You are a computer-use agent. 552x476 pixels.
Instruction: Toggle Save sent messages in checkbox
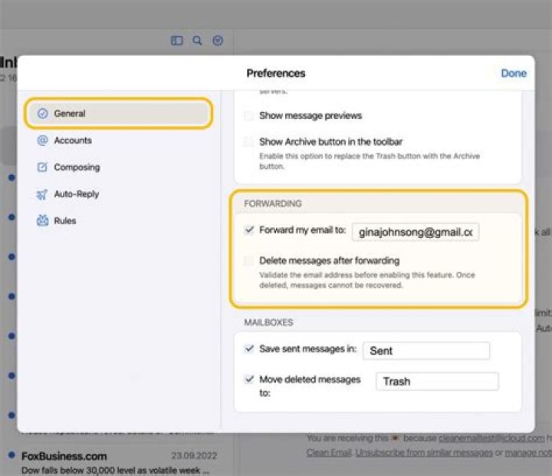point(248,349)
